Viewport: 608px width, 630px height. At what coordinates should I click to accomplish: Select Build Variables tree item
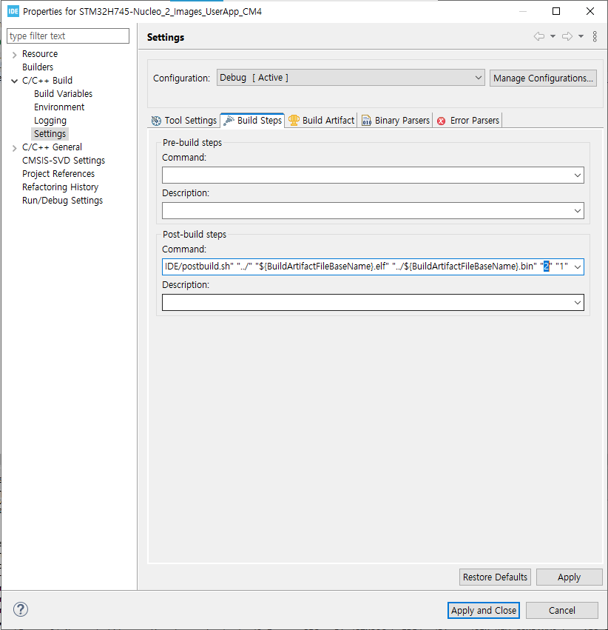point(64,93)
